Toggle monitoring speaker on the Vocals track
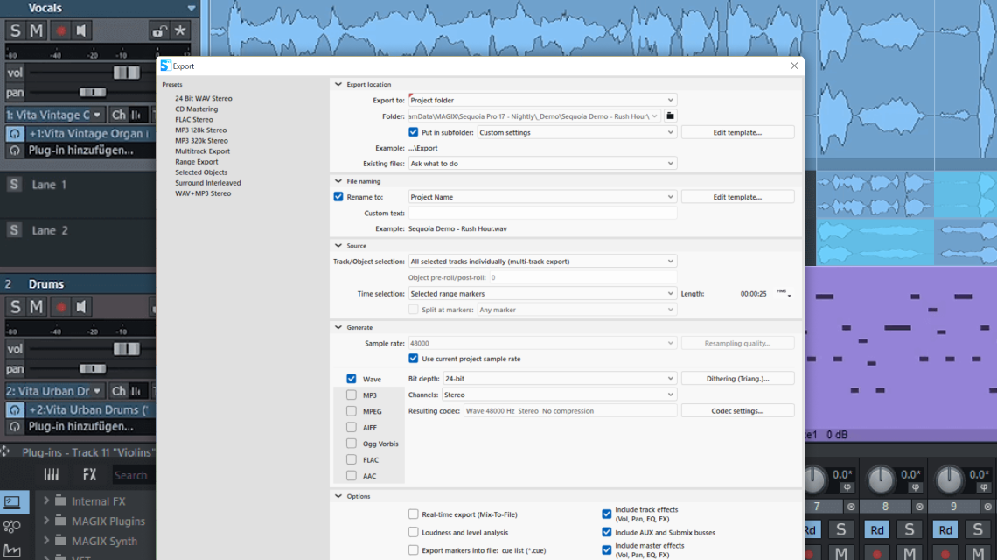 pos(81,30)
